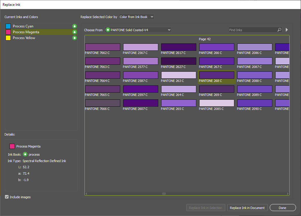Click the green ink icon beside Process Yellow

point(75,38)
